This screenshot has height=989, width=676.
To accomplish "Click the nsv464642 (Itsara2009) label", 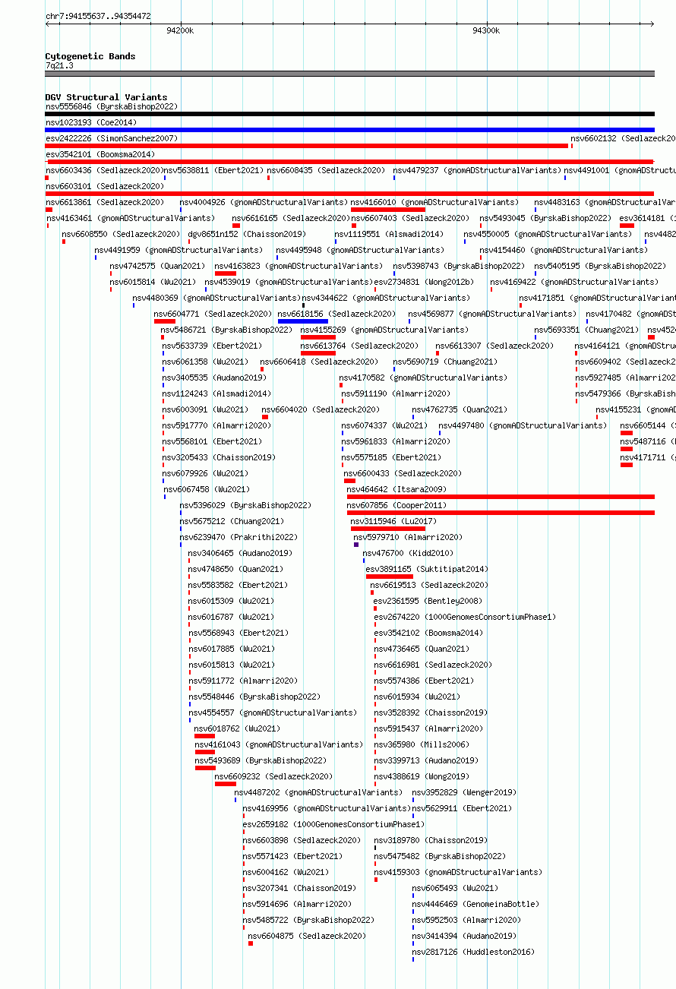I will click(397, 489).
